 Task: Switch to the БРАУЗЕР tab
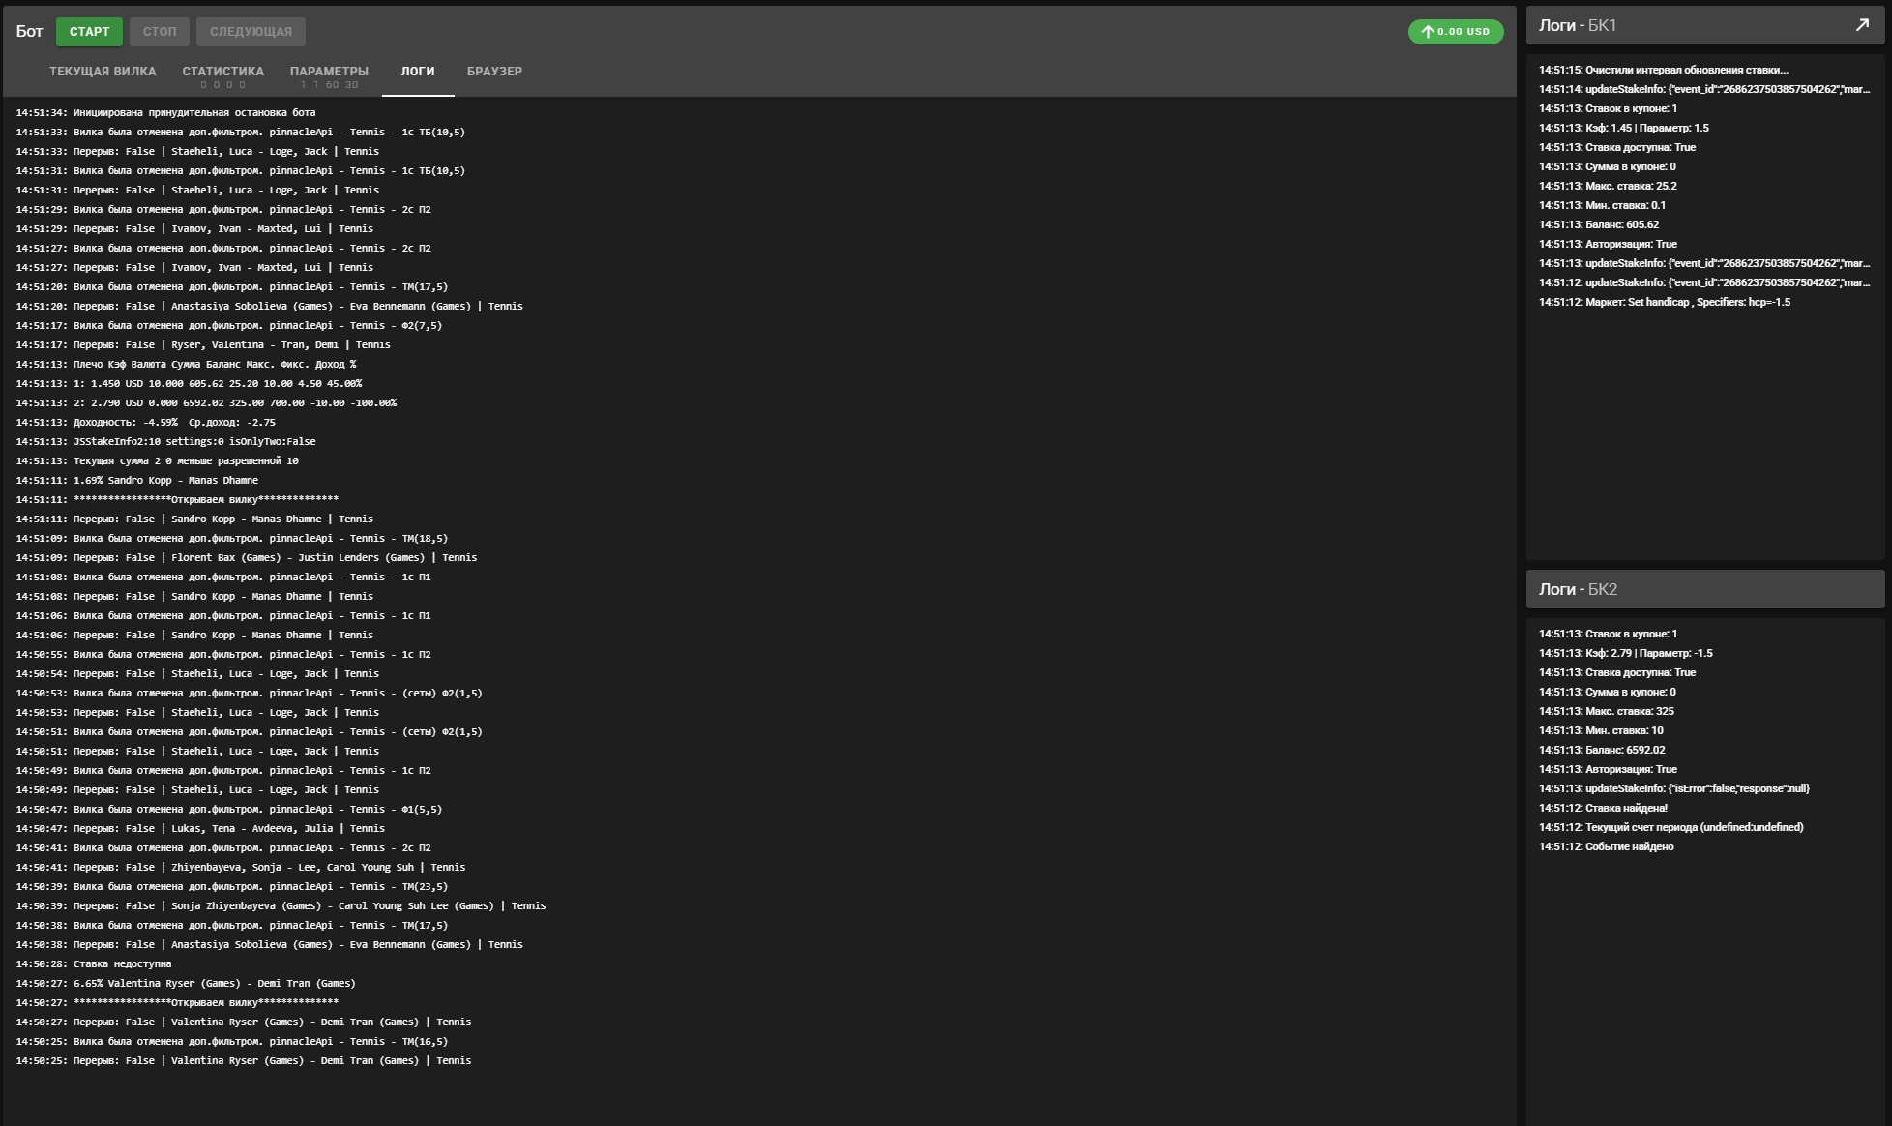point(494,72)
